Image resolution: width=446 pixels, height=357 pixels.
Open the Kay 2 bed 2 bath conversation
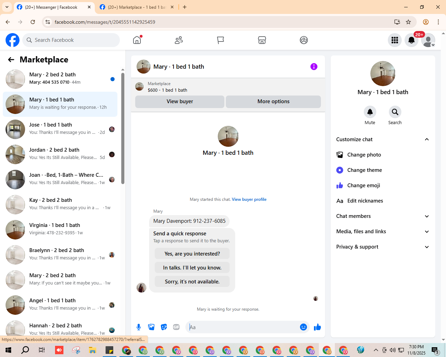click(x=60, y=205)
